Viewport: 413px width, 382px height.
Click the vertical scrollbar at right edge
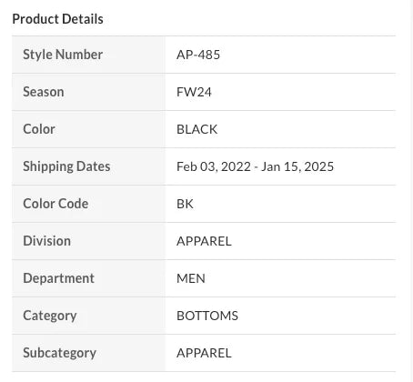point(411,191)
